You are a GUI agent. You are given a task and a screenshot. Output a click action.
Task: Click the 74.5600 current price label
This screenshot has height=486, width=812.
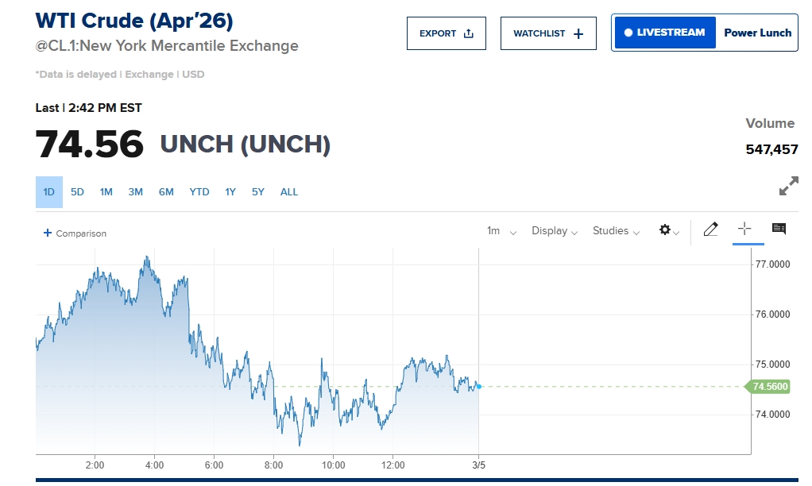pyautogui.click(x=768, y=387)
